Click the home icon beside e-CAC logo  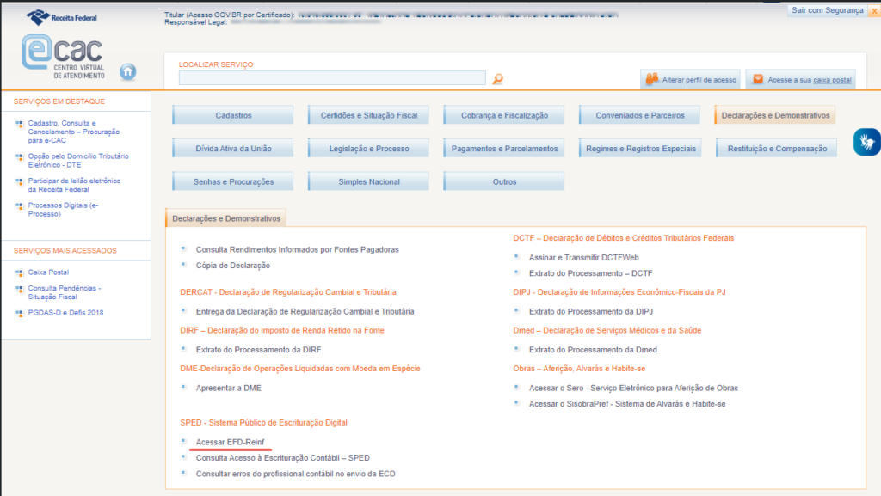pos(128,72)
